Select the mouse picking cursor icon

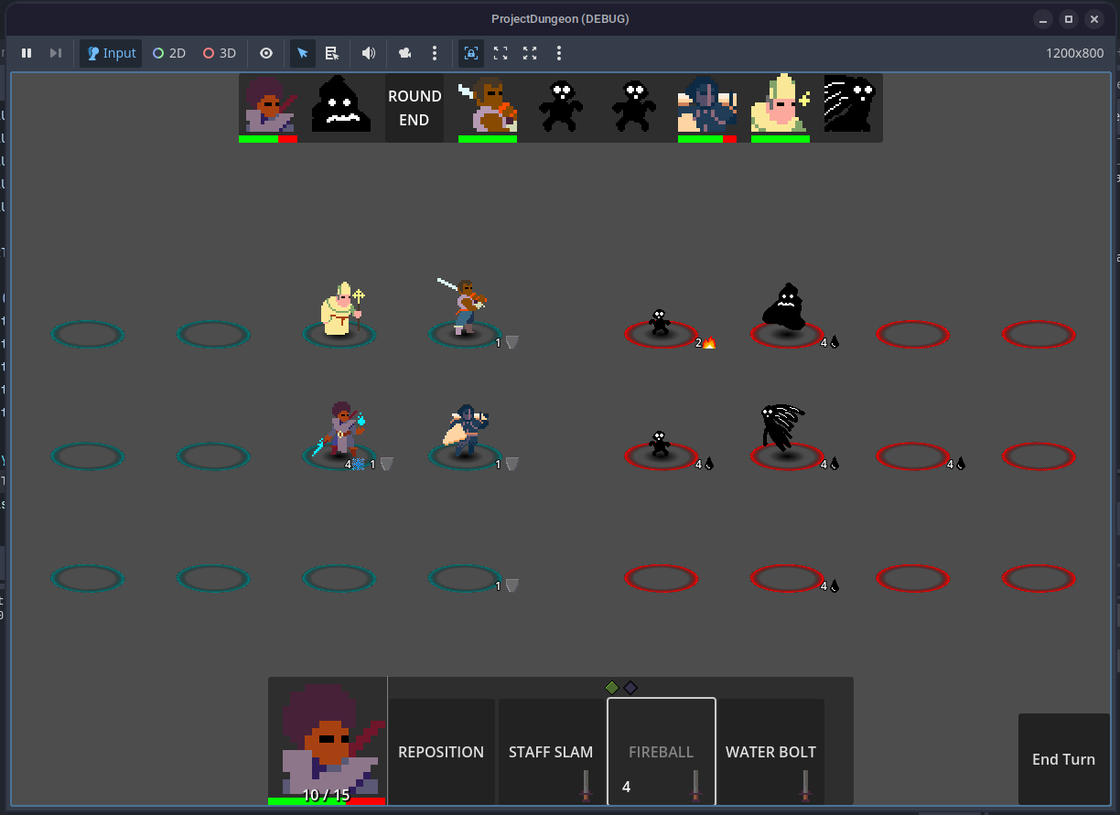pyautogui.click(x=302, y=53)
